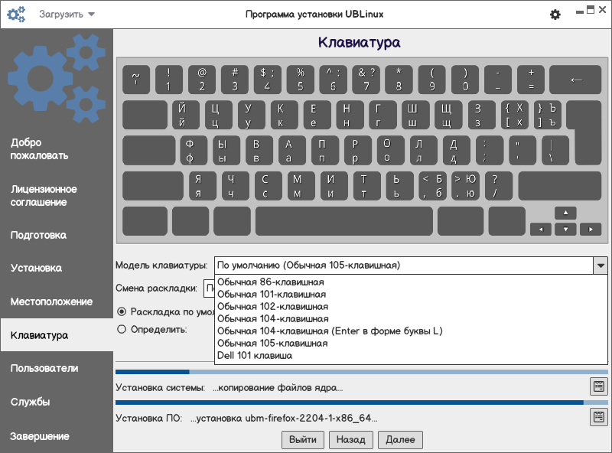Click the * 8 key on keyboard preview
Screen dimensions: 612x453
399,80
